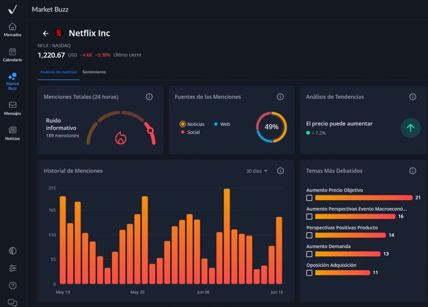Click the Ruido informativo label

61,124
